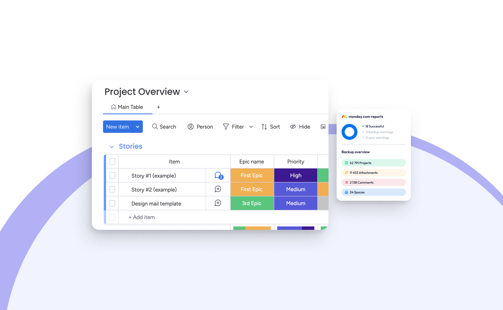The width and height of the screenshot is (503, 310).
Task: Click the add comment icon on Story #2
Action: pyautogui.click(x=218, y=189)
